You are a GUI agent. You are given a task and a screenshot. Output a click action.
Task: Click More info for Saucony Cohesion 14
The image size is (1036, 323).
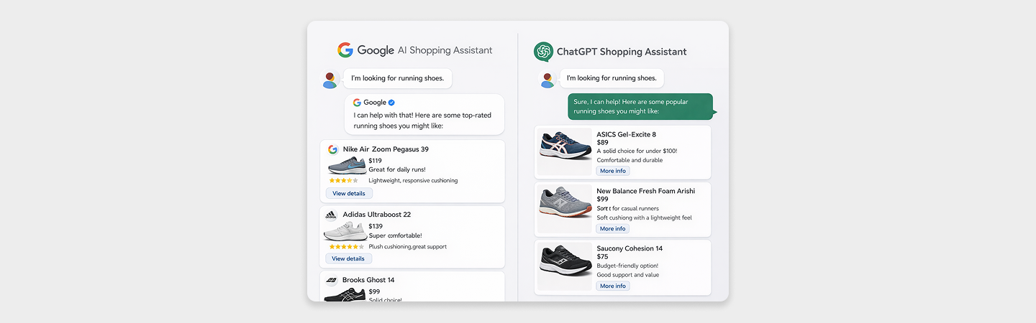click(612, 286)
